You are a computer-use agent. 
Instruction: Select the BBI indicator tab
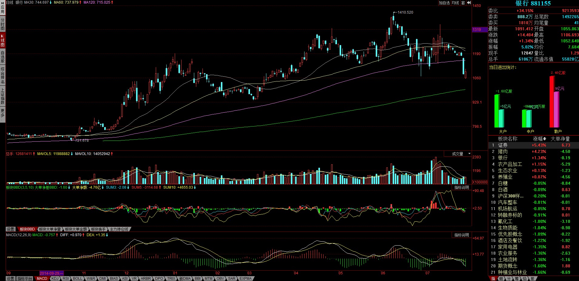198,279
